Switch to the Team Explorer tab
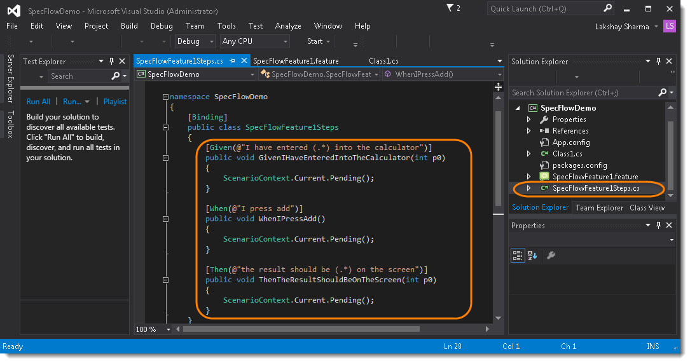 599,208
